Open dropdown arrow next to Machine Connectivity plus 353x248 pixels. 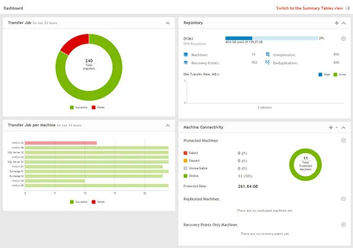point(336,127)
